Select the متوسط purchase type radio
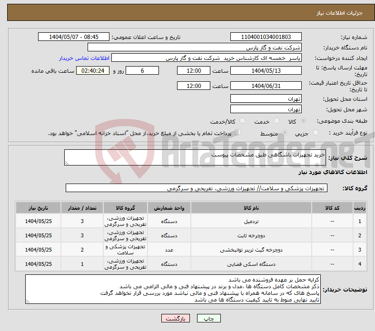The height and width of the screenshot is (331, 375). click(285, 133)
